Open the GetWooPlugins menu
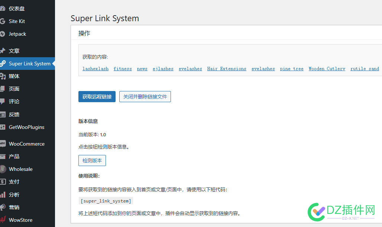Image resolution: width=382 pixels, height=227 pixels. (x=27, y=127)
